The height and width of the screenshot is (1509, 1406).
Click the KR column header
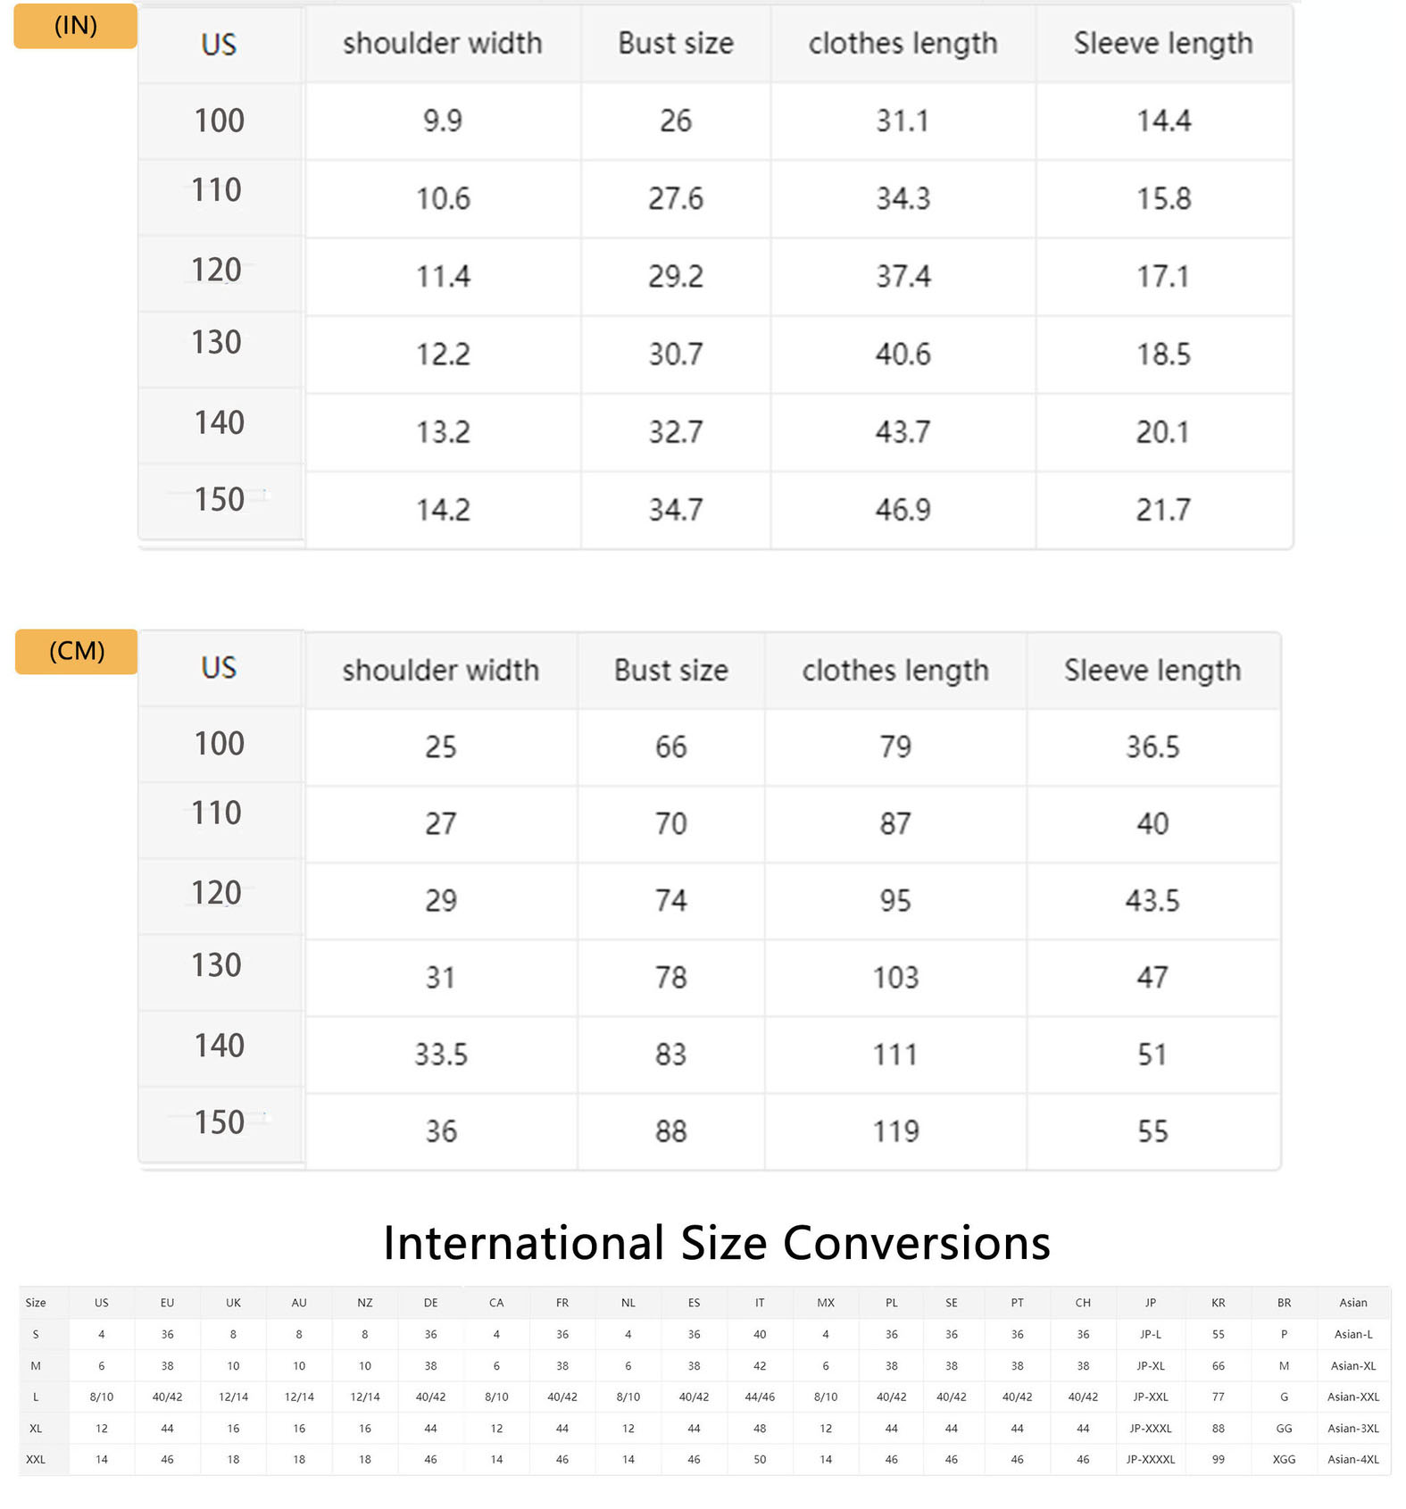[x=1218, y=1303]
